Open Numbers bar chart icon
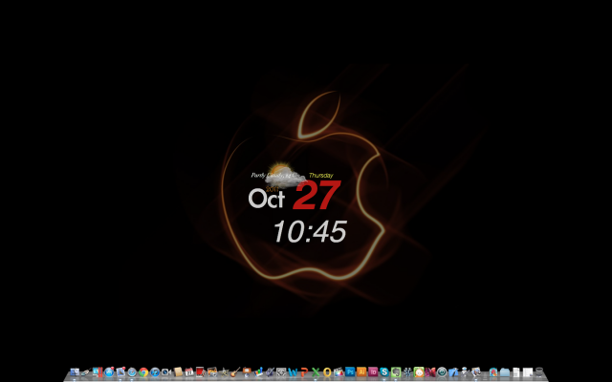 click(258, 372)
